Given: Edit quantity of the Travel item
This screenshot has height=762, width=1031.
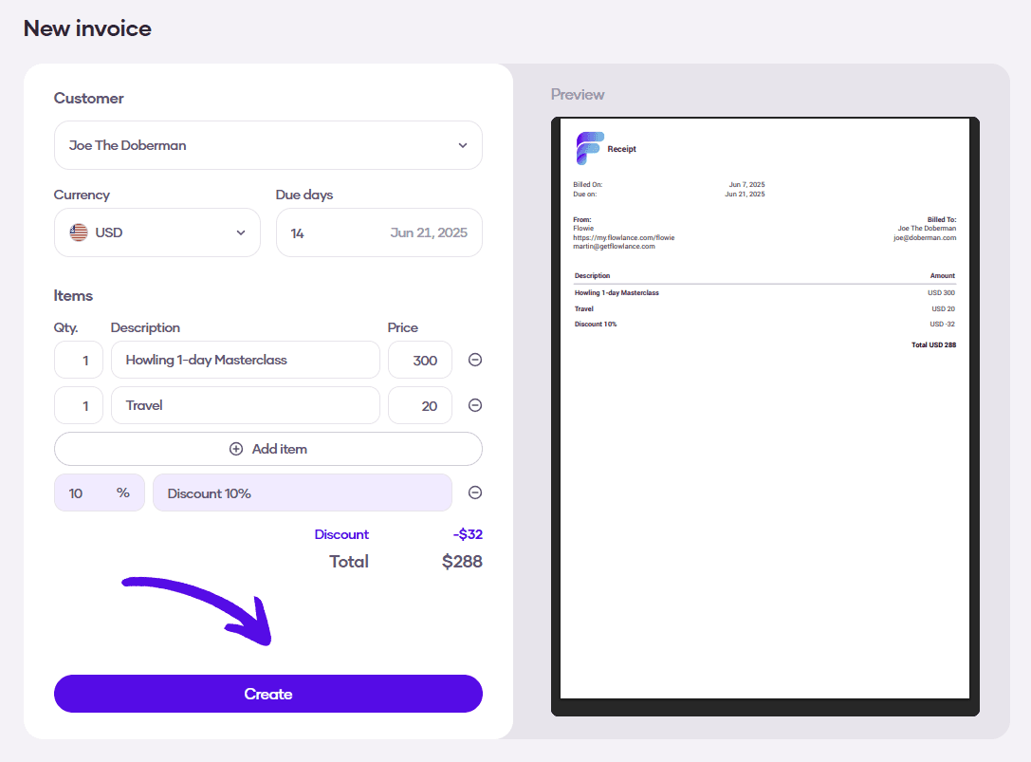Looking at the screenshot, I should coord(79,405).
